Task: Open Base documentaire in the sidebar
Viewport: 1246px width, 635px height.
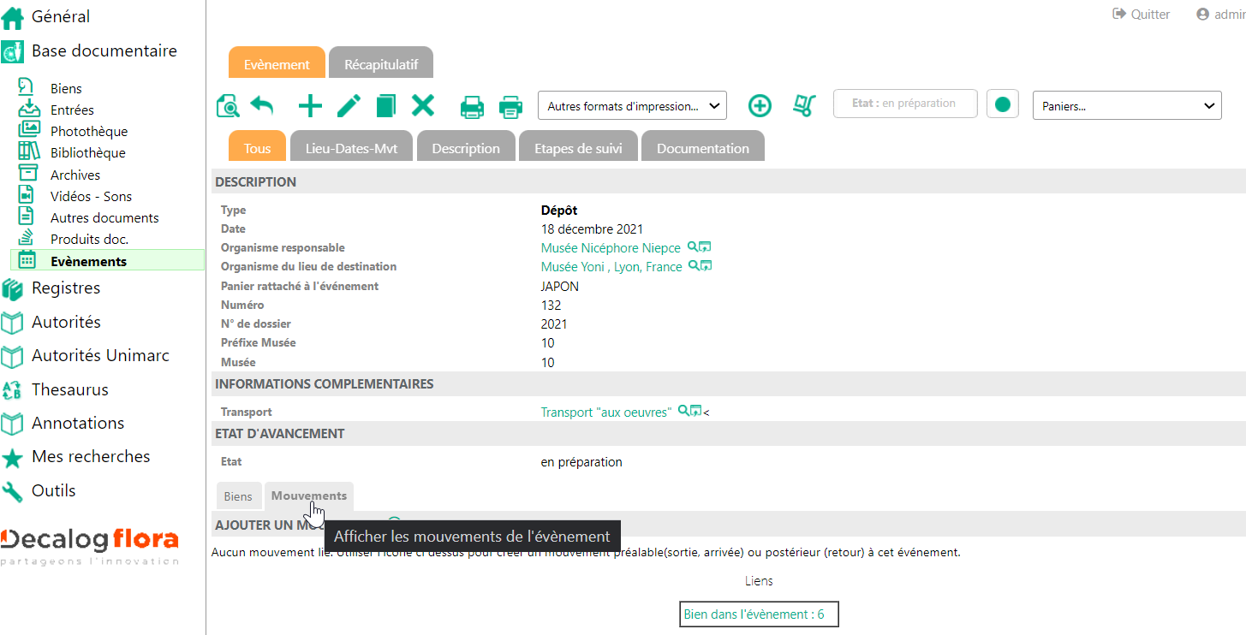Action: click(104, 50)
